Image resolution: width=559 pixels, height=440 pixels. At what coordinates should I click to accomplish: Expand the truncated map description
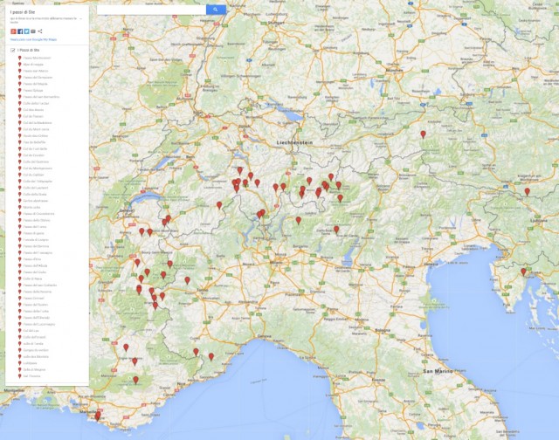(79, 18)
